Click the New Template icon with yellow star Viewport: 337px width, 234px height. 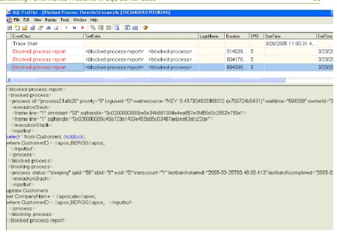click(17, 28)
